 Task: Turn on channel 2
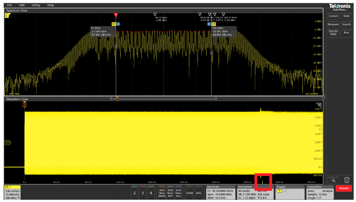coord(135,193)
